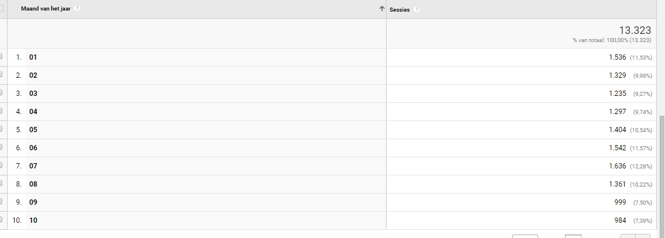Open month 07 entry
Viewport: 665px width, 238px height.
click(33, 166)
